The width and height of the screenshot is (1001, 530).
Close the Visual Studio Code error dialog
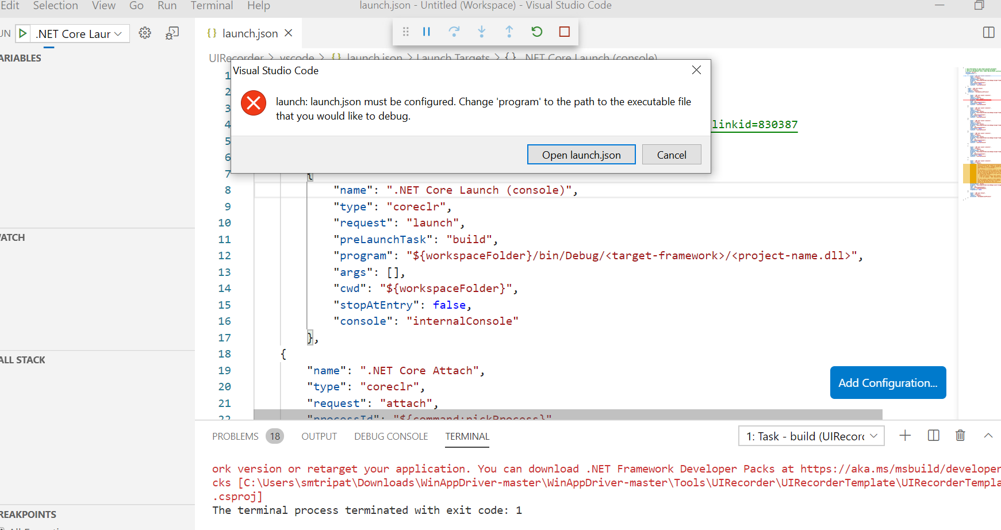(696, 70)
